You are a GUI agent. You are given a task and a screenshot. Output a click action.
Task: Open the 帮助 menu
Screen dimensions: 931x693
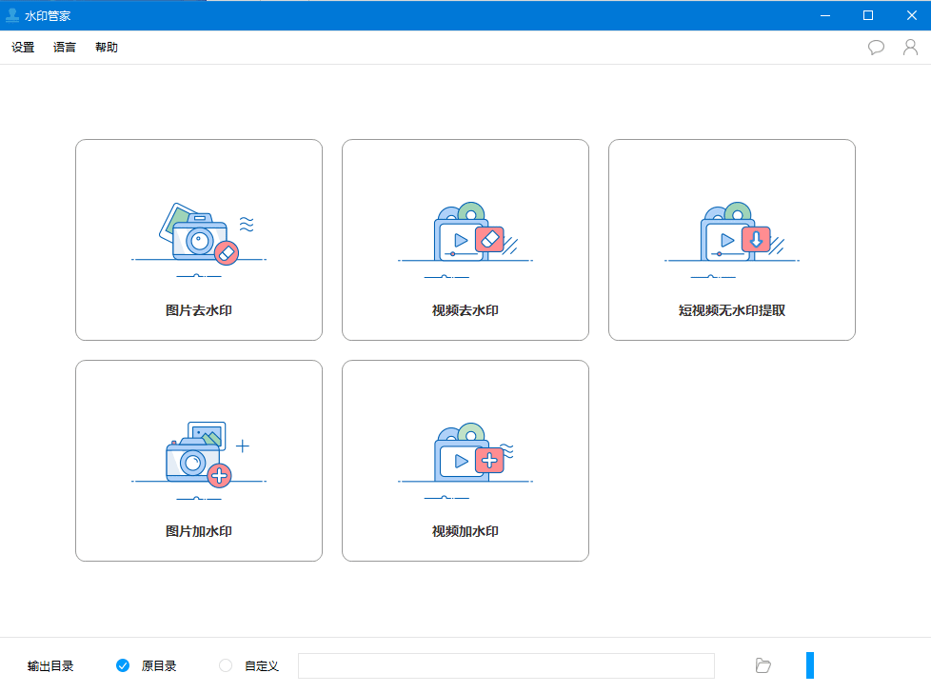(x=107, y=48)
